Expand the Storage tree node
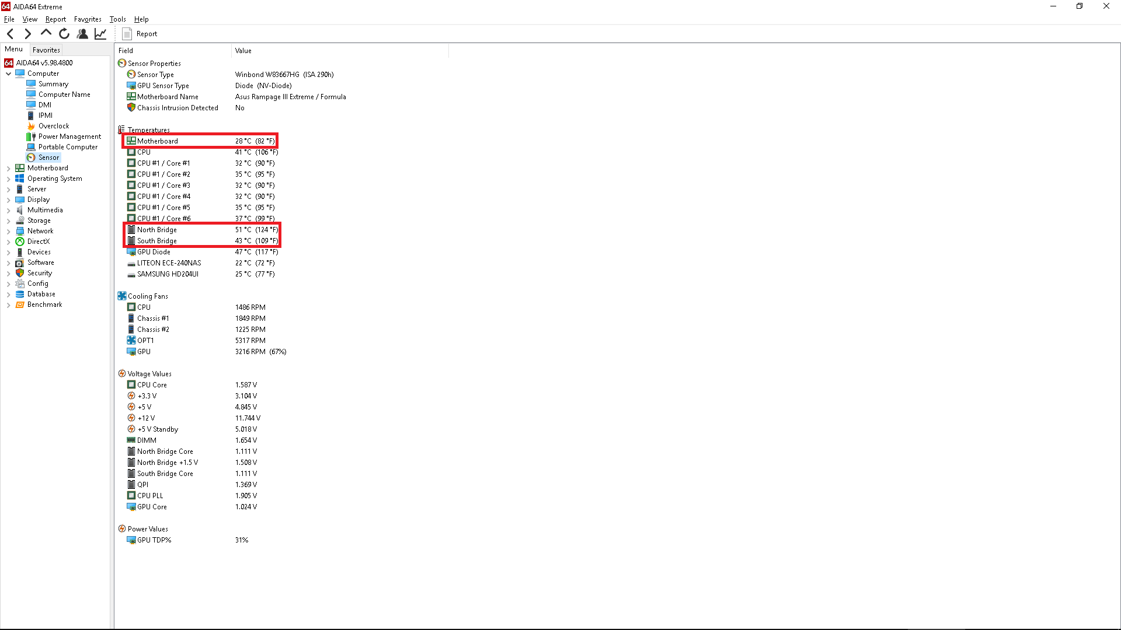Image resolution: width=1121 pixels, height=630 pixels. (9, 220)
